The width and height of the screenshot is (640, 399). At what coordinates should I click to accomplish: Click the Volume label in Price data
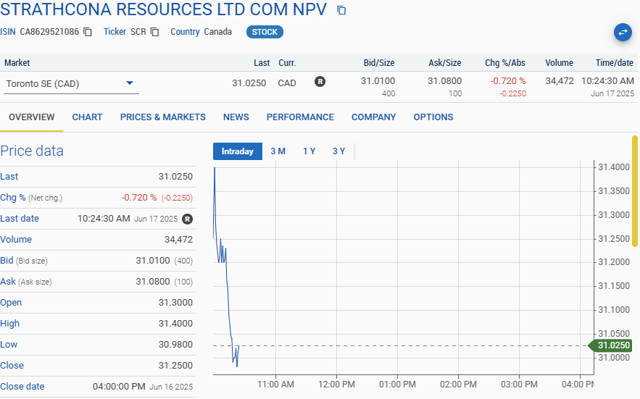[x=16, y=240]
